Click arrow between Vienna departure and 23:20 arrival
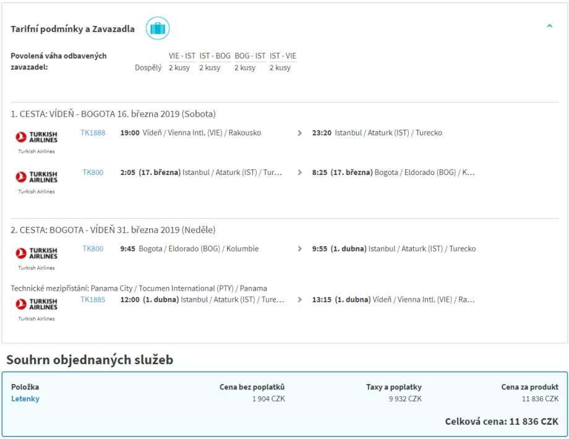Screen dimensions: 569x439 click(300, 133)
